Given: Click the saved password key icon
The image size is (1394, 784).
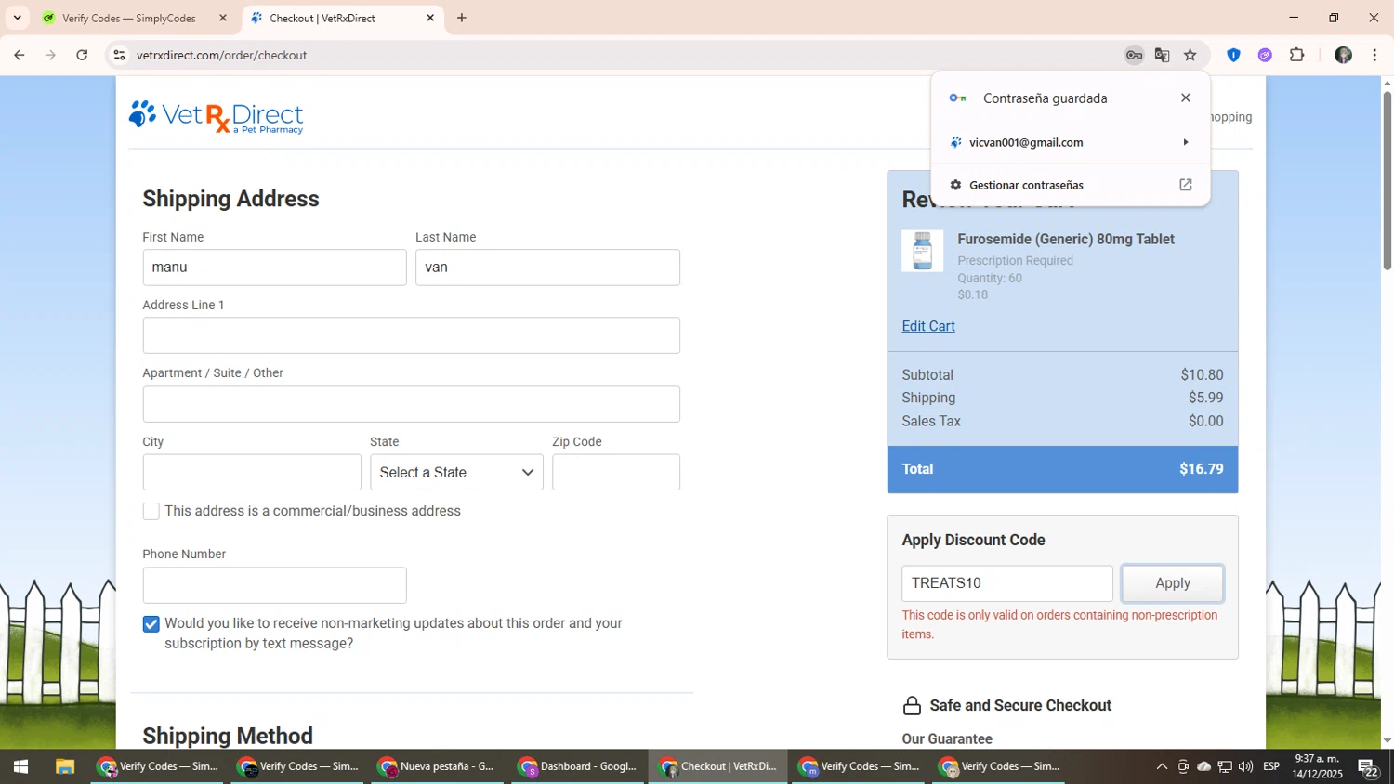Looking at the screenshot, I should pyautogui.click(x=1134, y=55).
